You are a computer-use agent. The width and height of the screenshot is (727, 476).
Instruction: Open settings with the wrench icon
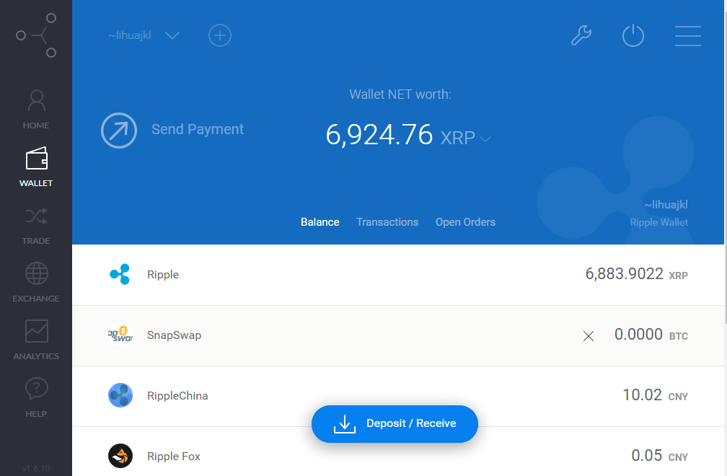[x=581, y=35]
